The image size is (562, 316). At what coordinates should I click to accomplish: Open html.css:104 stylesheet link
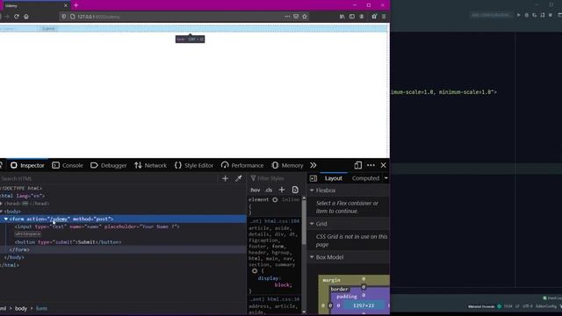click(x=282, y=221)
